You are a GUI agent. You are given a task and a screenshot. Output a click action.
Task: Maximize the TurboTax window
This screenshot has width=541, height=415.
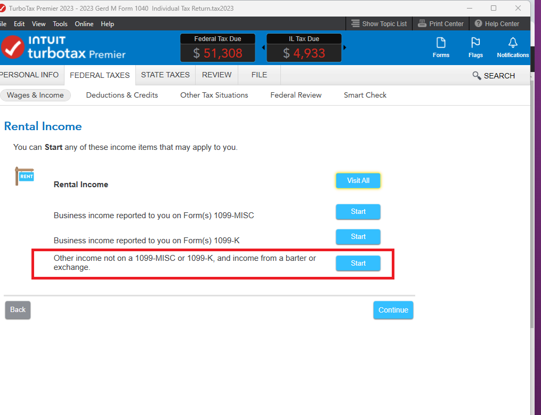pyautogui.click(x=494, y=9)
